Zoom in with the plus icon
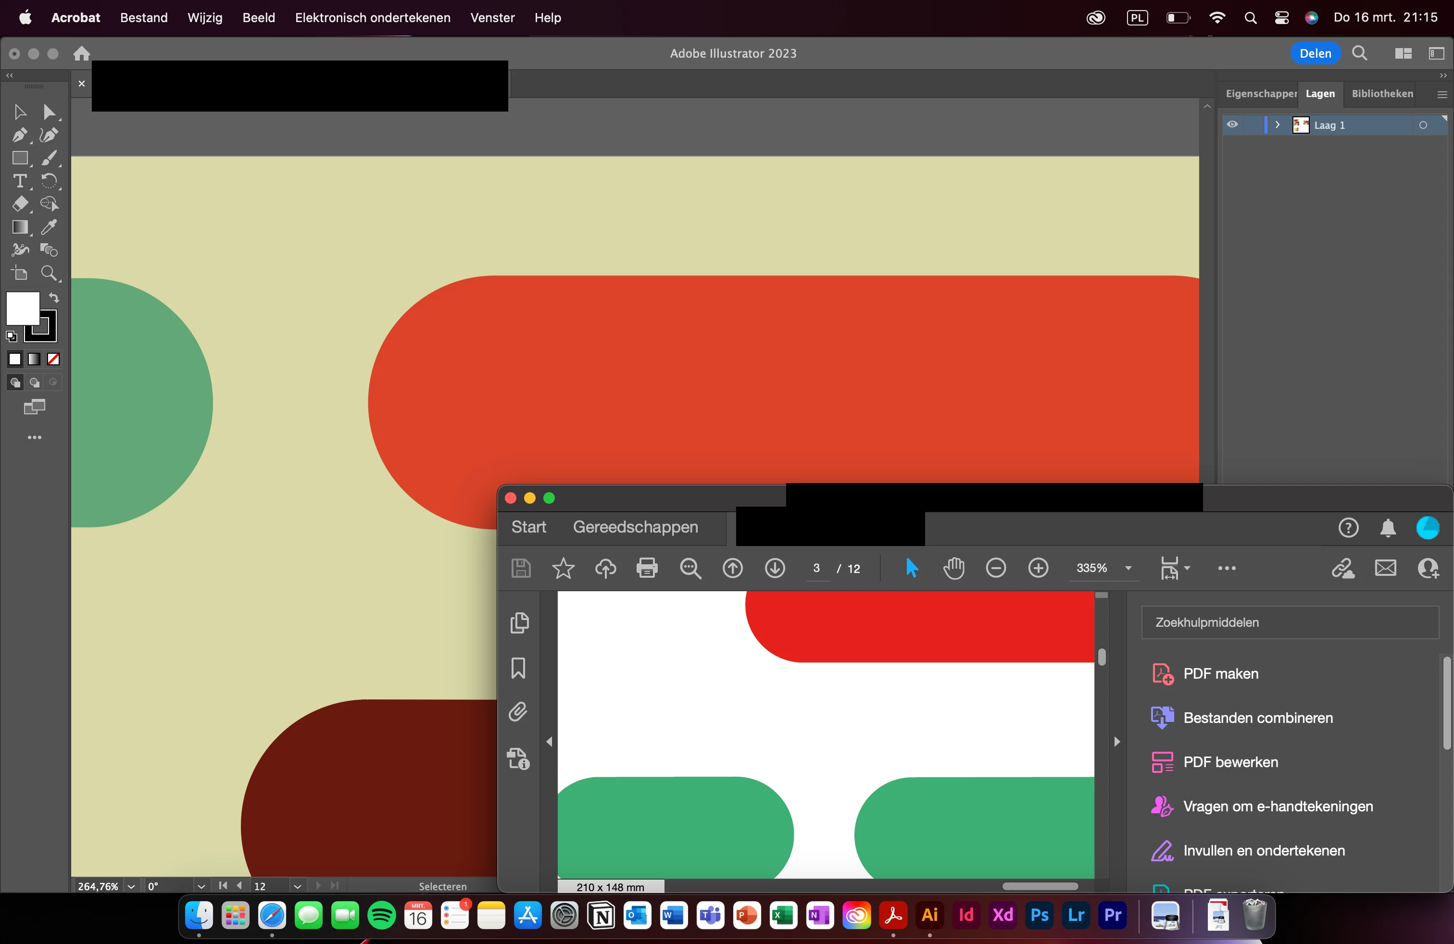Viewport: 1454px width, 944px height. coord(1038,568)
